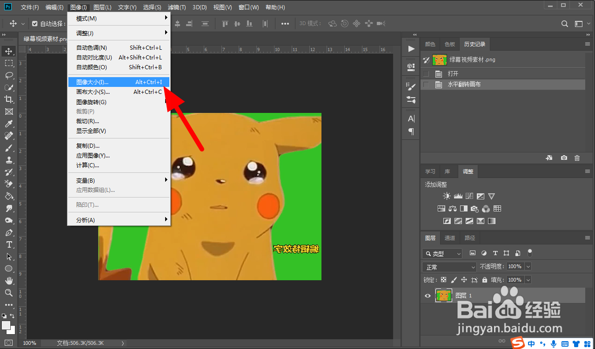This screenshot has height=349, width=595.
Task: Select the Brush tool
Action: (x=9, y=148)
